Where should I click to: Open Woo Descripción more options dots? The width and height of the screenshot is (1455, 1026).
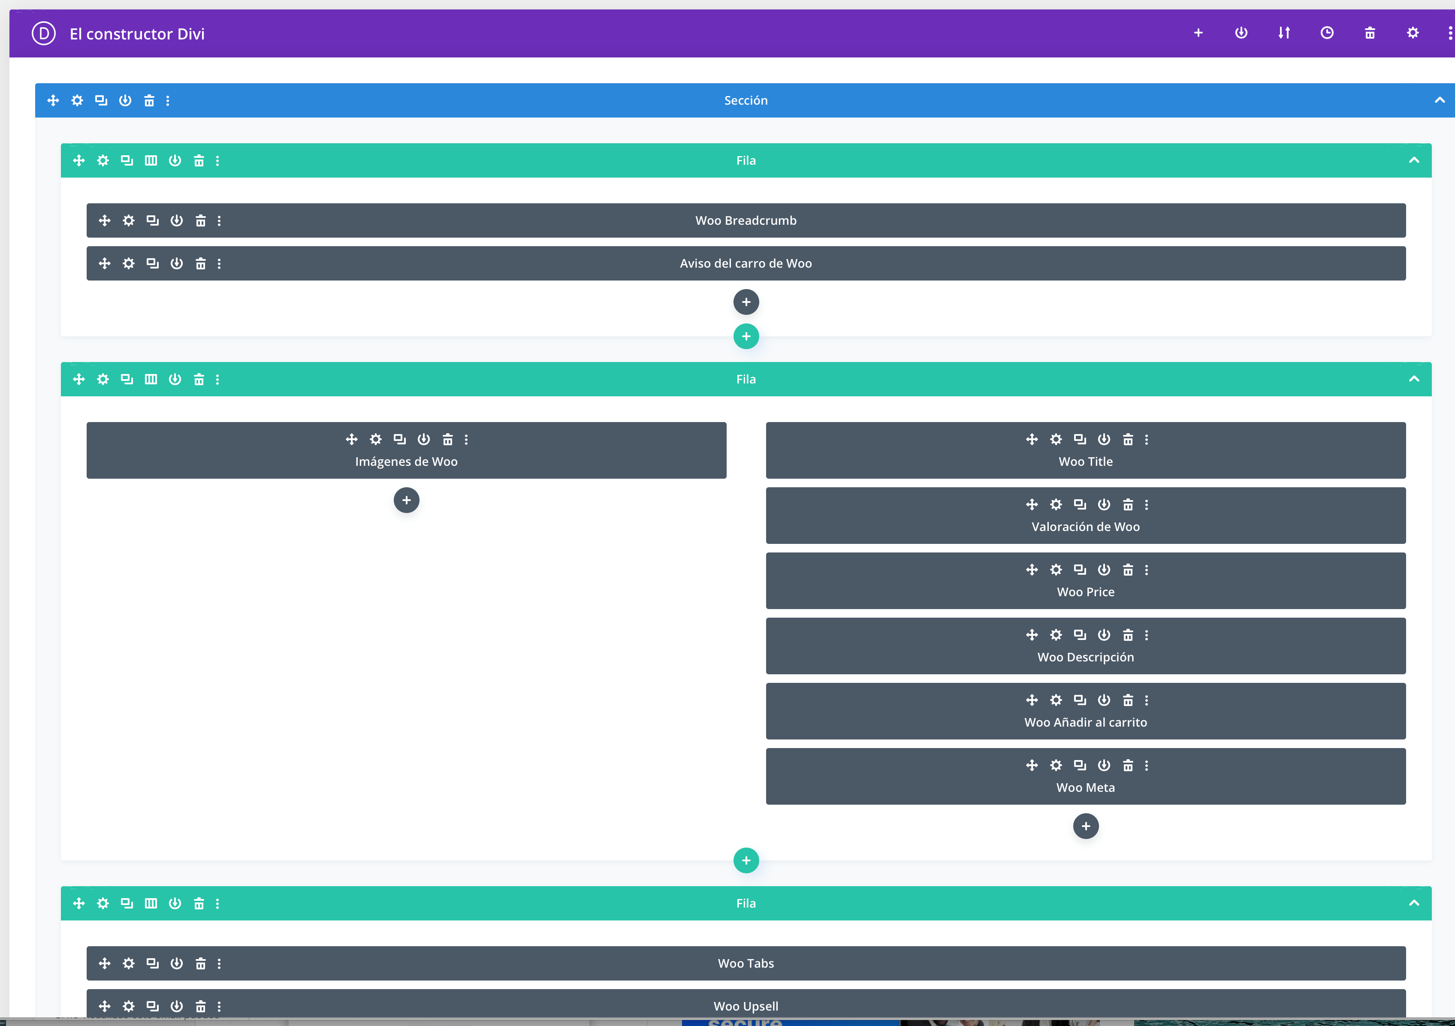[x=1147, y=634]
